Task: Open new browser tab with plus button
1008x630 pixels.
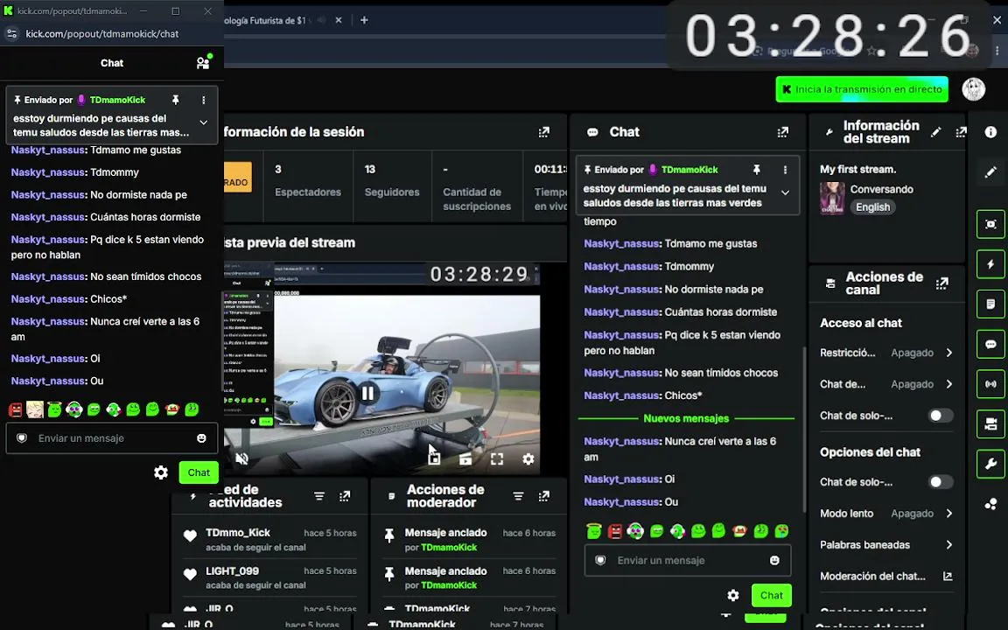Action: [364, 20]
